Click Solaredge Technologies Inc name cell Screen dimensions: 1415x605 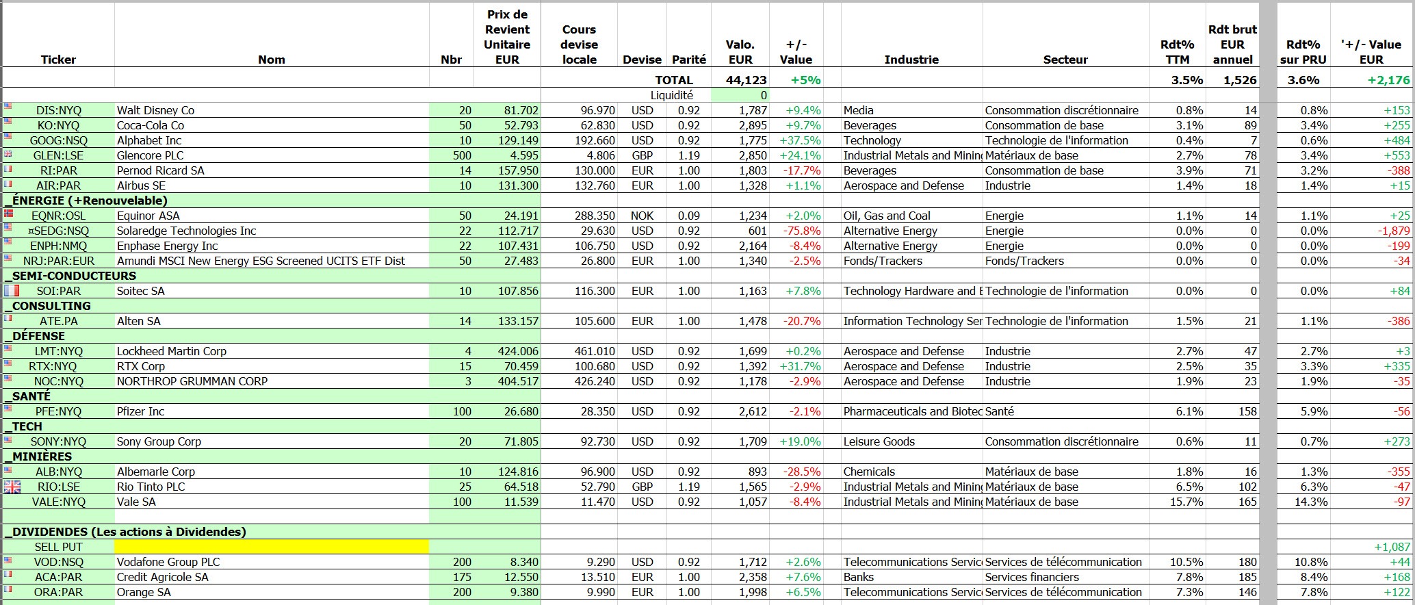(272, 231)
